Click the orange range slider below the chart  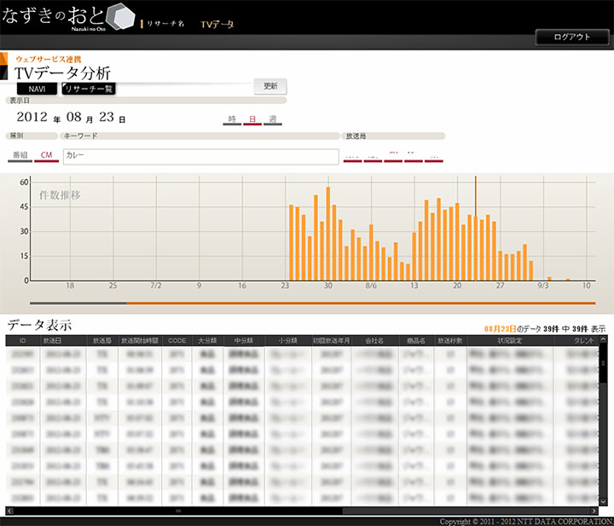coord(358,303)
